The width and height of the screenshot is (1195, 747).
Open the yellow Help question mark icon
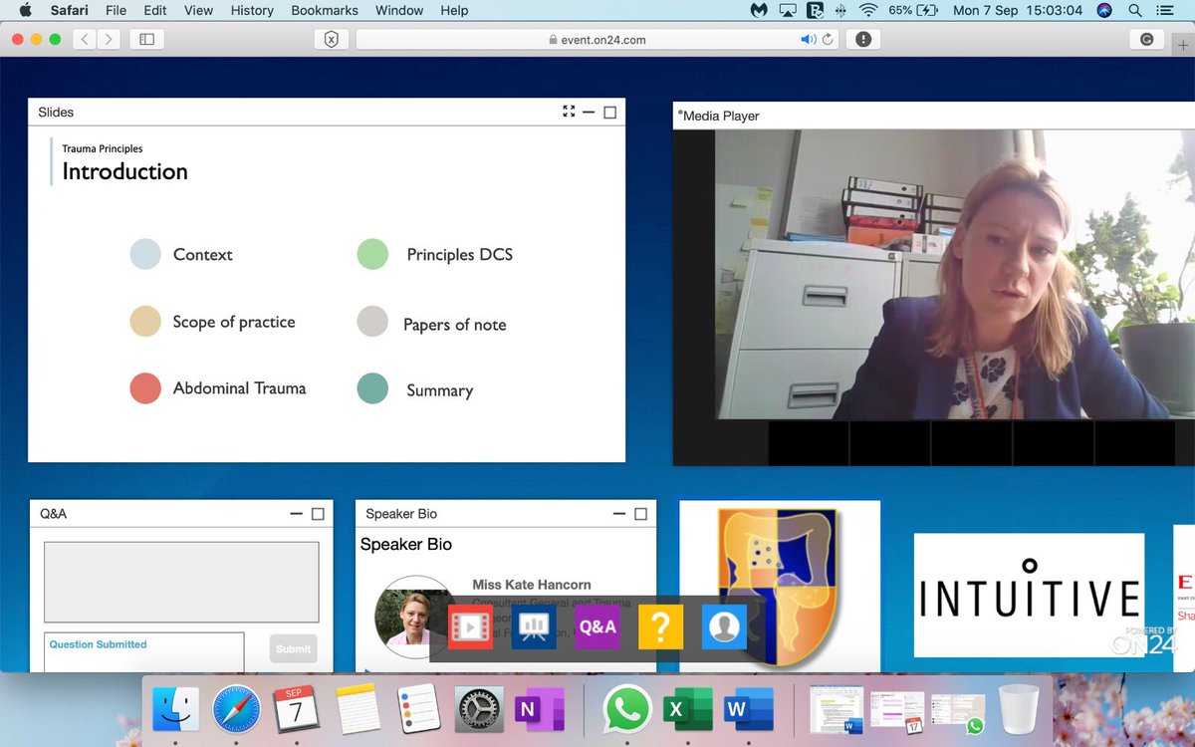pyautogui.click(x=661, y=626)
